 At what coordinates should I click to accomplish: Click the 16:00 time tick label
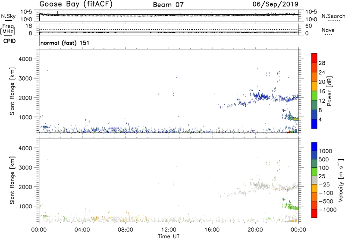click(x=212, y=230)
